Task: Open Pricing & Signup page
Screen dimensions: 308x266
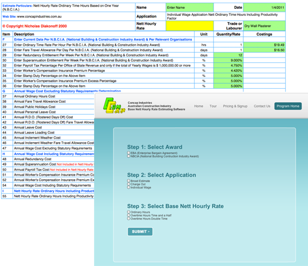Action: click(235, 106)
